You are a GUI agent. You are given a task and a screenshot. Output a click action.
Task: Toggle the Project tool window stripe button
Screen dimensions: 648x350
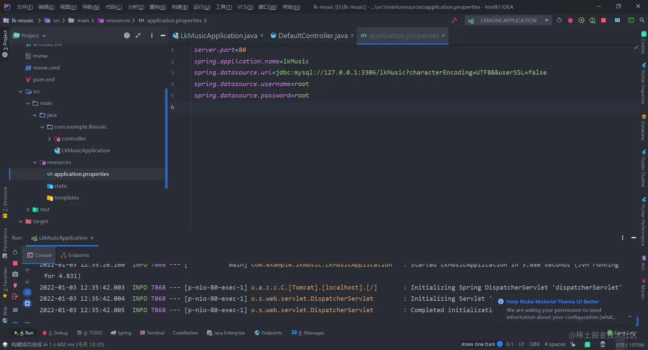click(5, 43)
